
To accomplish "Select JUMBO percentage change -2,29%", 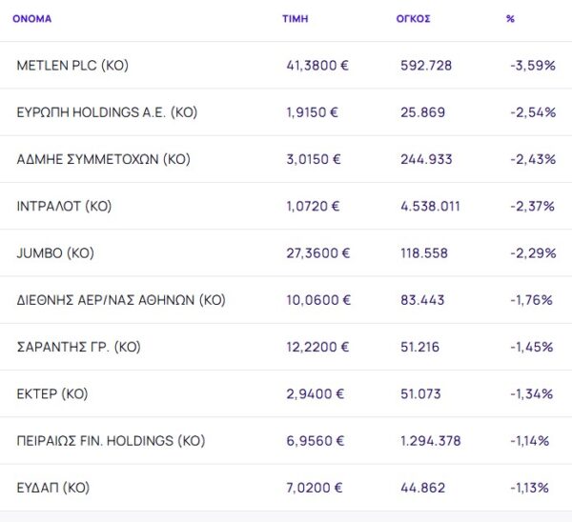I will [532, 253].
